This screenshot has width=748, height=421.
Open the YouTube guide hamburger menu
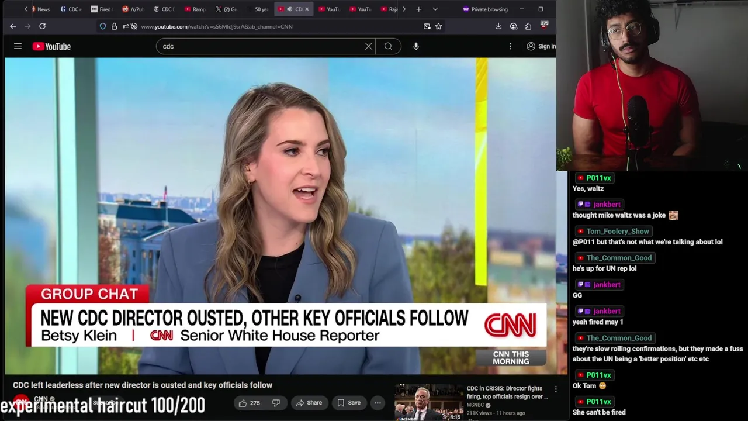tap(18, 46)
